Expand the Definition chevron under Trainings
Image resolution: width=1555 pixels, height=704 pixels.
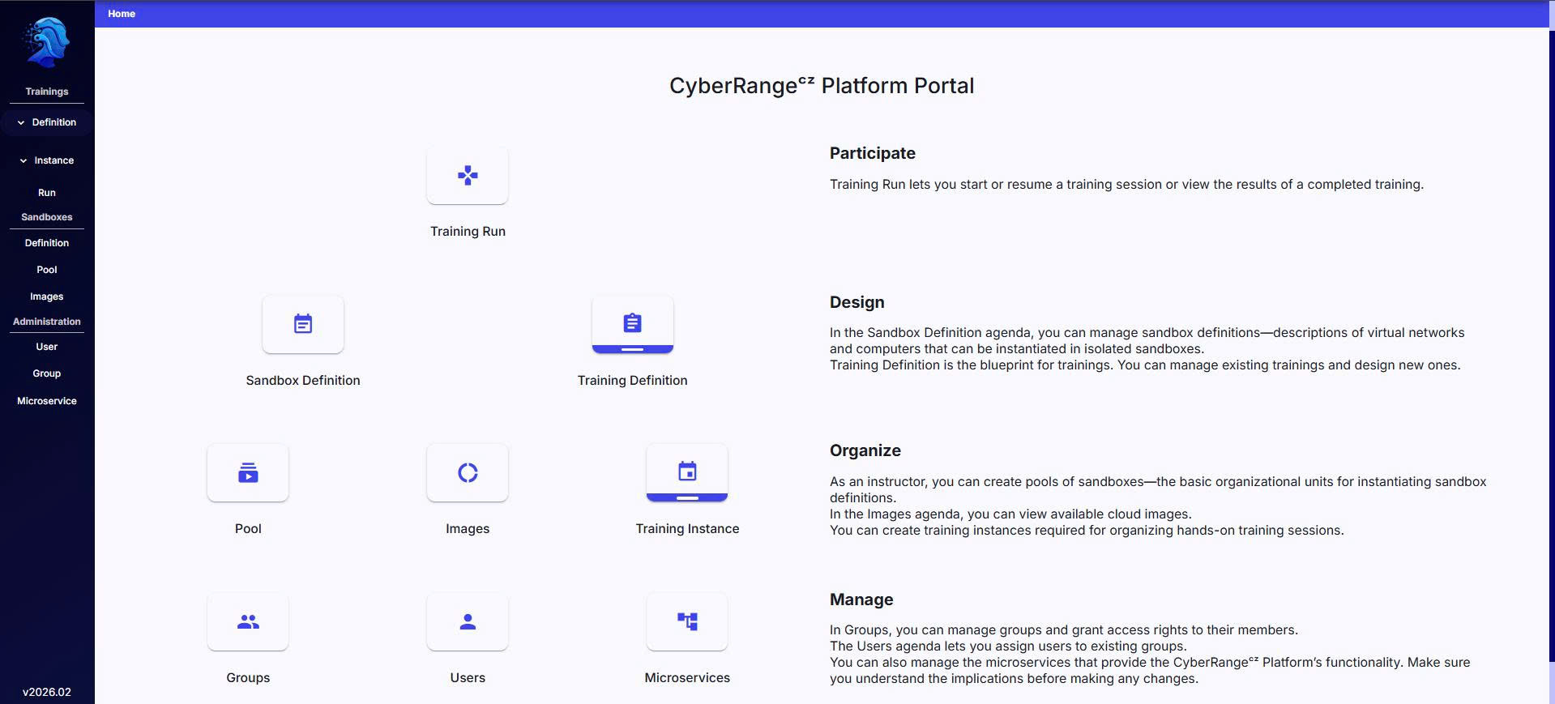click(x=21, y=122)
